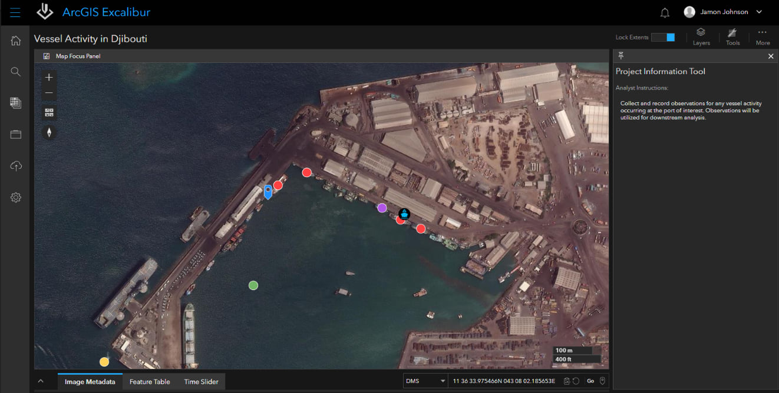The height and width of the screenshot is (393, 779).
Task: Select the purple observation point
Action: point(382,208)
